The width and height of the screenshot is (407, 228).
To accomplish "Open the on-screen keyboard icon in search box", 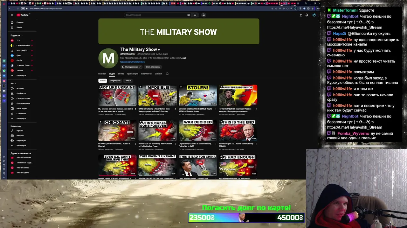I will coord(189,15).
